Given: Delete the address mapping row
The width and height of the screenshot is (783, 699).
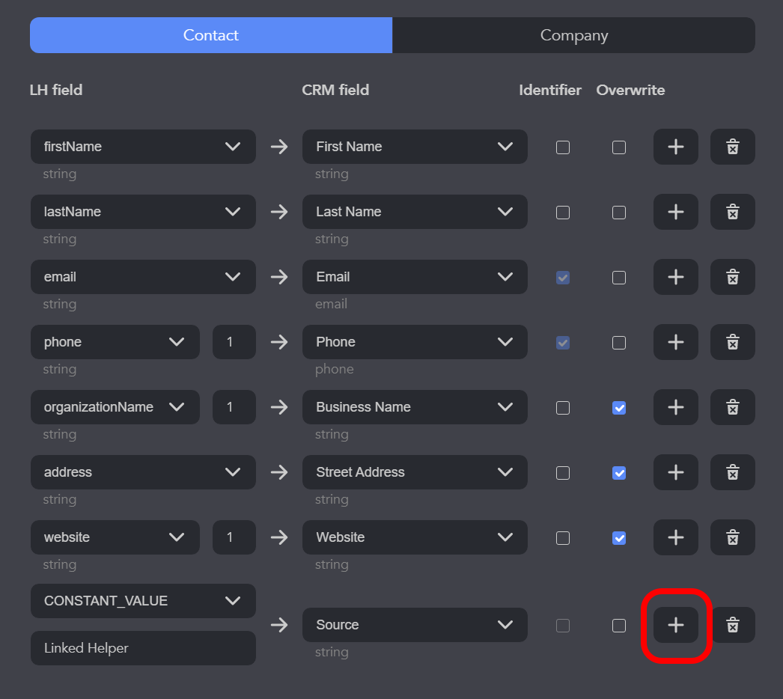Looking at the screenshot, I should (733, 472).
